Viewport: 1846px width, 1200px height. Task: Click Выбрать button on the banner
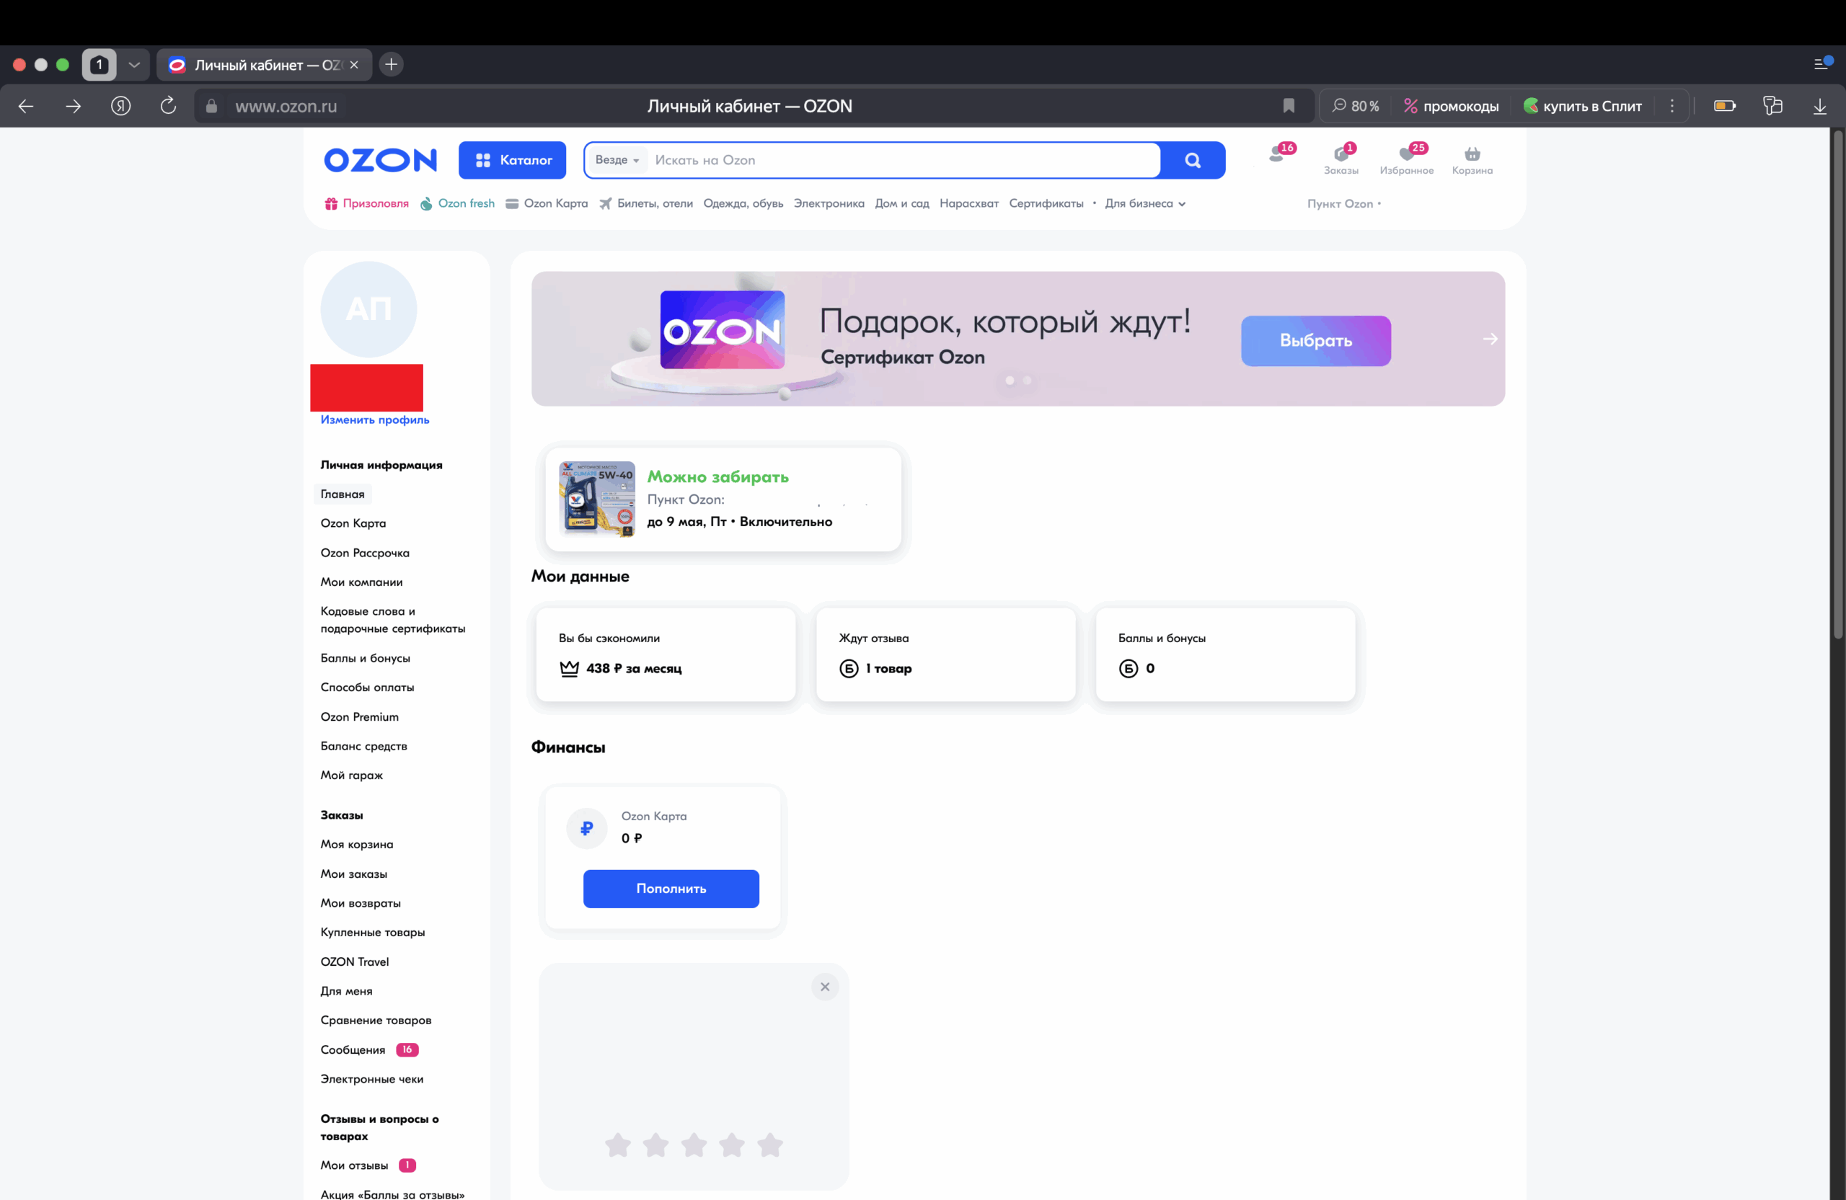[x=1315, y=340]
